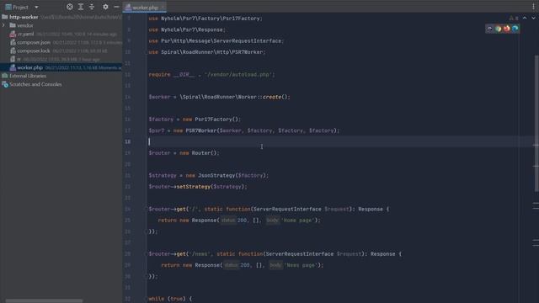Expand the vendor folder chevron
The height and width of the screenshot is (303, 539).
pyautogui.click(x=3, y=25)
